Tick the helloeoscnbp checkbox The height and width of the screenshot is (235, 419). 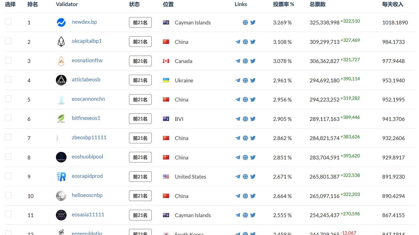8,195
